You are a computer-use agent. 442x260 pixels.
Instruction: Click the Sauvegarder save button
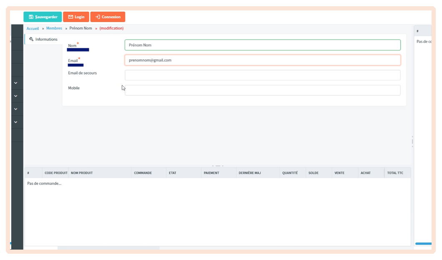[43, 17]
